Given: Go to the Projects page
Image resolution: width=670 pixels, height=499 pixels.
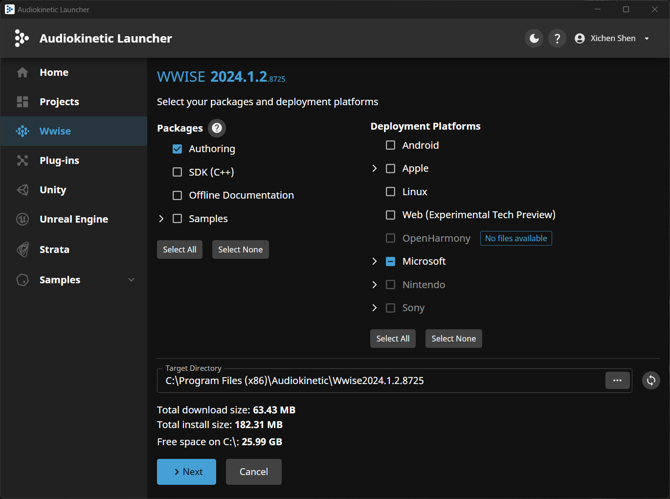Looking at the screenshot, I should click(59, 102).
